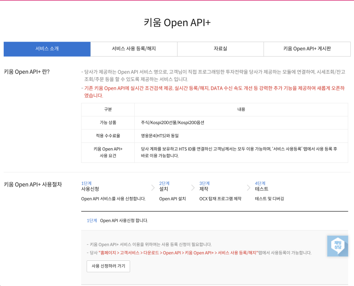The image size is (354, 286).
Task: Click the 가능 상품 table cell
Action: pos(108,123)
